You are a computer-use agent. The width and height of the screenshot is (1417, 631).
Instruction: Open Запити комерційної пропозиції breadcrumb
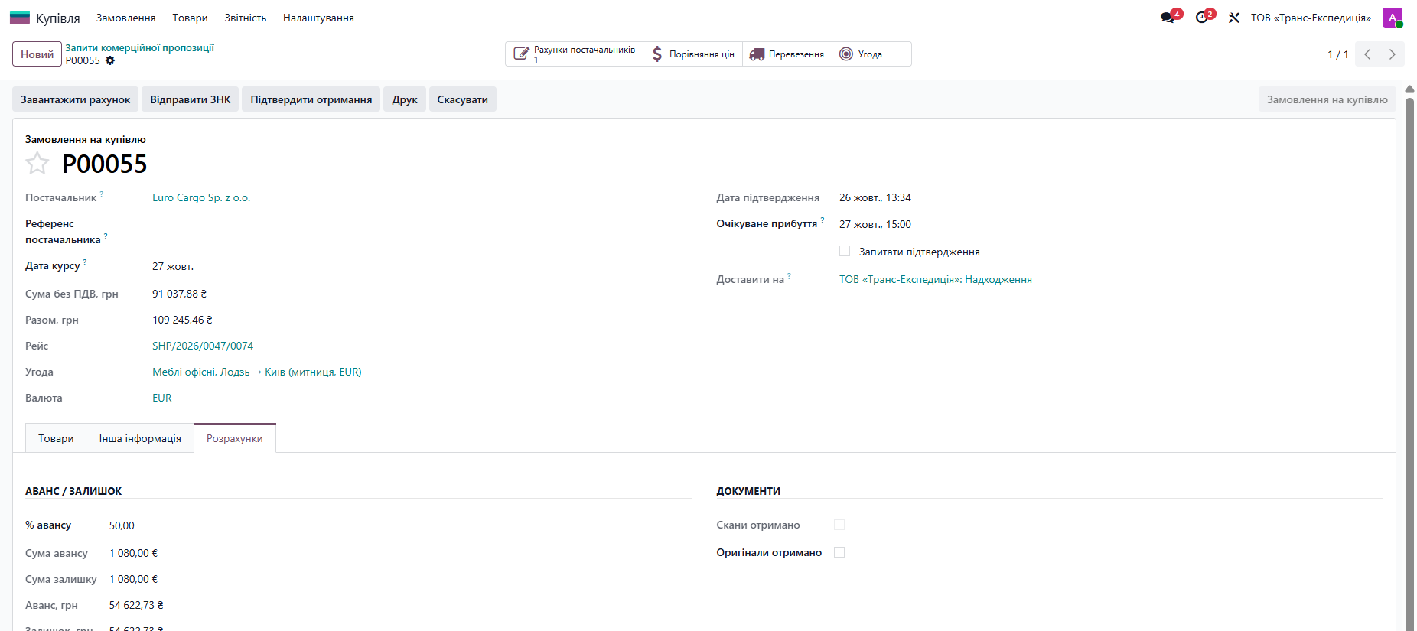tap(139, 47)
